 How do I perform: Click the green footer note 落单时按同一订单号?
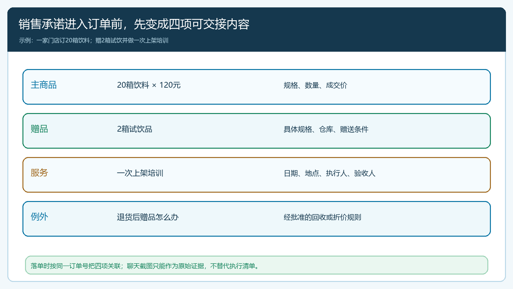pyautogui.click(x=256, y=266)
